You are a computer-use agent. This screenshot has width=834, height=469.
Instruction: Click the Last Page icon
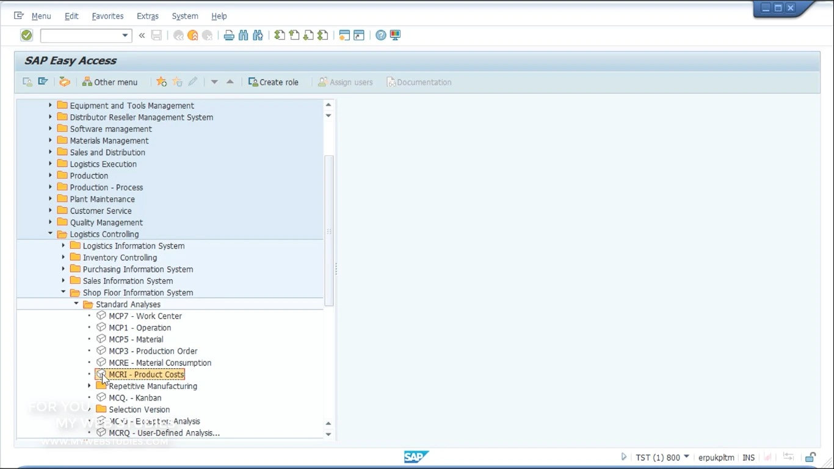pos(324,35)
